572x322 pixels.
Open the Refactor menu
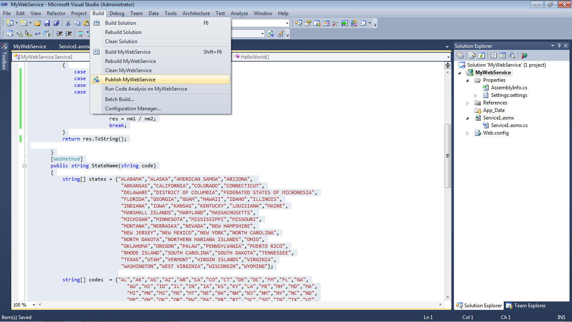pos(56,13)
